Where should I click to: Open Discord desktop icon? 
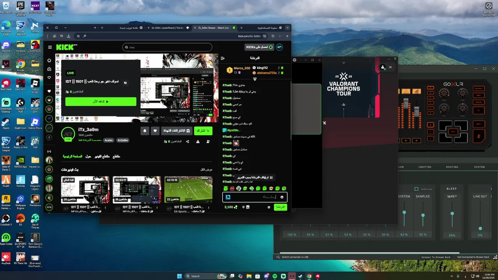tap(6, 46)
